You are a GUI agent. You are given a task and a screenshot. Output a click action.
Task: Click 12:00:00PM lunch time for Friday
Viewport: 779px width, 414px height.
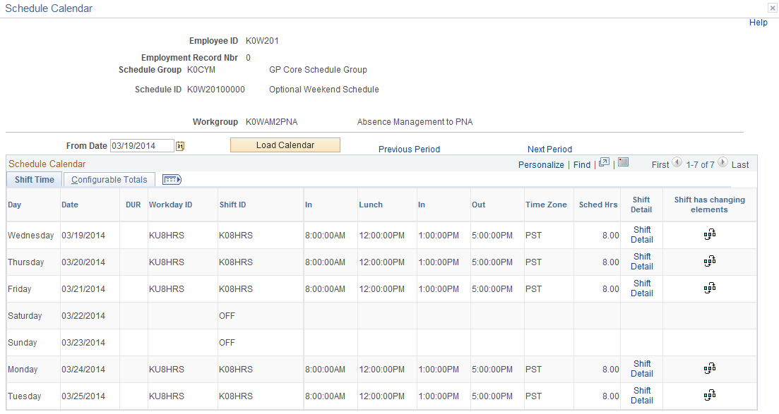coord(381,289)
